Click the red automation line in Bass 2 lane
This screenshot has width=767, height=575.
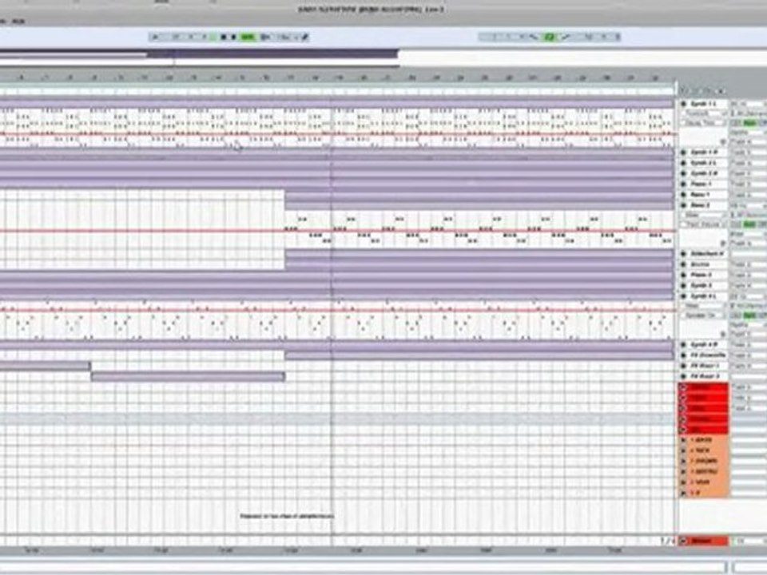337,231
